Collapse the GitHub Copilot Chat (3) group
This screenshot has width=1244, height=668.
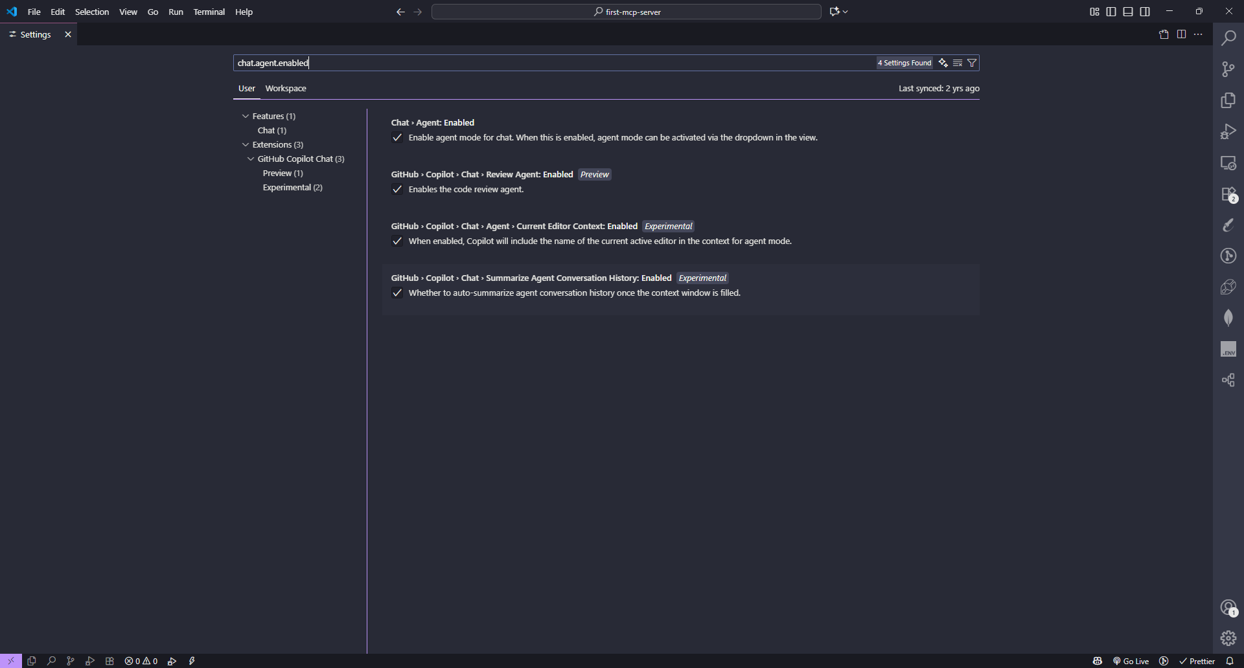251,159
